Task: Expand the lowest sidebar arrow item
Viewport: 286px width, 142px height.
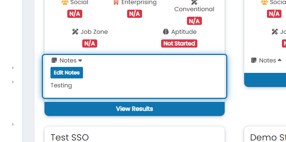Action: point(13,125)
